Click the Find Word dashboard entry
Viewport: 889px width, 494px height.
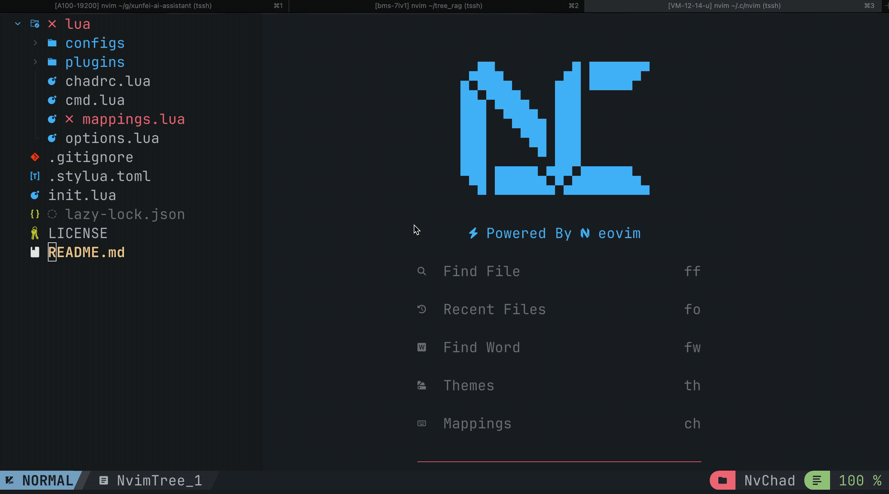[x=559, y=347]
